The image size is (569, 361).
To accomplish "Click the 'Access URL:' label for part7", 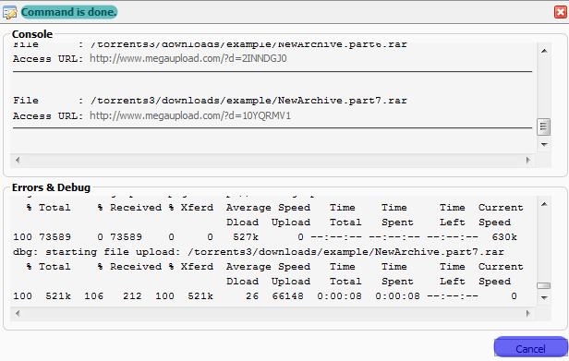I will 48,116.
